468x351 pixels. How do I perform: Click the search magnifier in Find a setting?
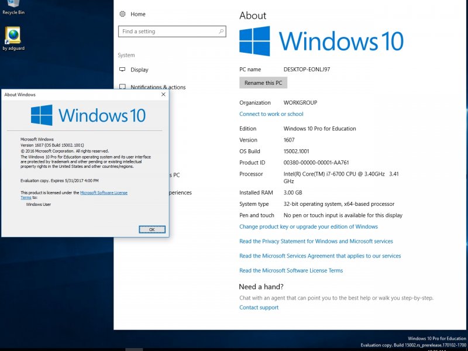(221, 32)
